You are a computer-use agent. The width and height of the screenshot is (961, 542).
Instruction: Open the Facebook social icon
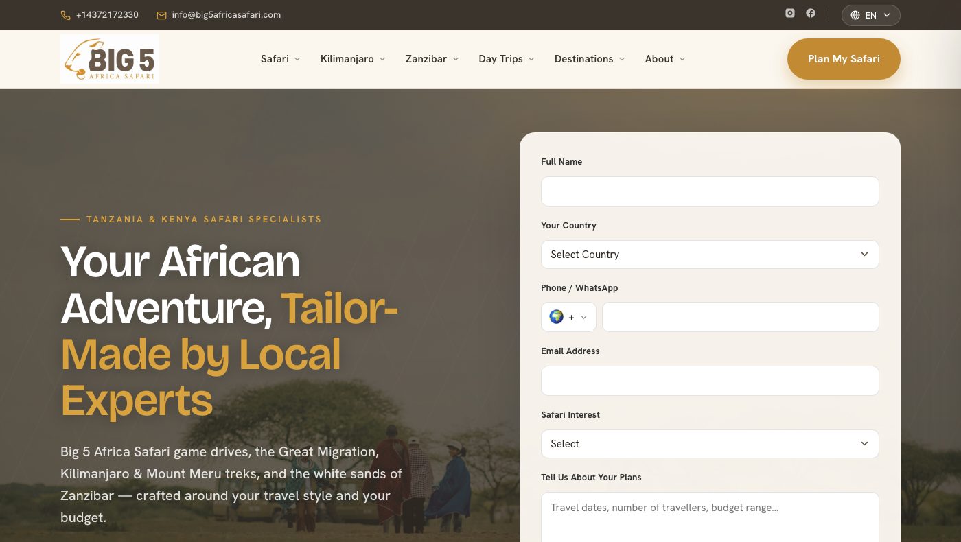coord(811,13)
